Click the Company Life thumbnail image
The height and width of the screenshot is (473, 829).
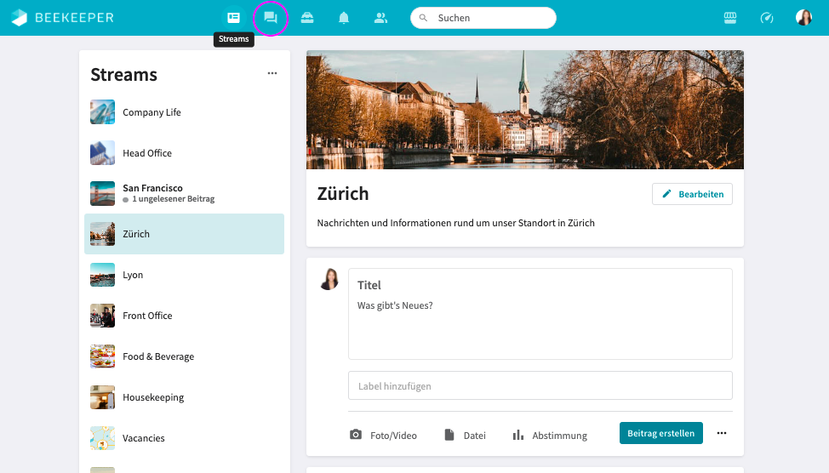103,112
